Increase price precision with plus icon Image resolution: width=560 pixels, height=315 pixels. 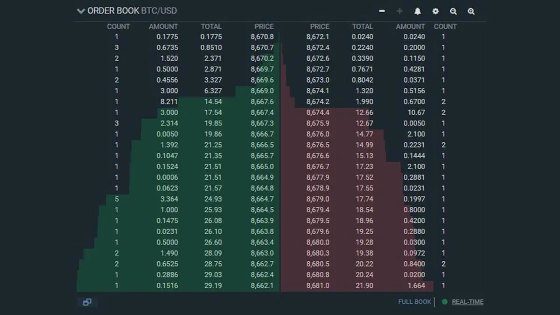(x=399, y=11)
